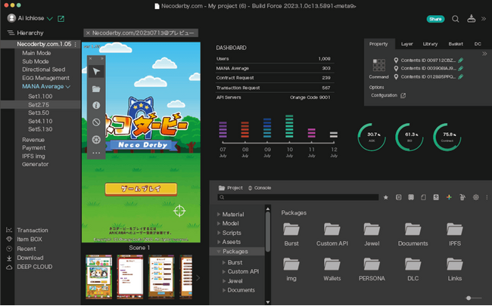Expand the Scripts tree node
The image size is (492, 306).
coord(219,233)
